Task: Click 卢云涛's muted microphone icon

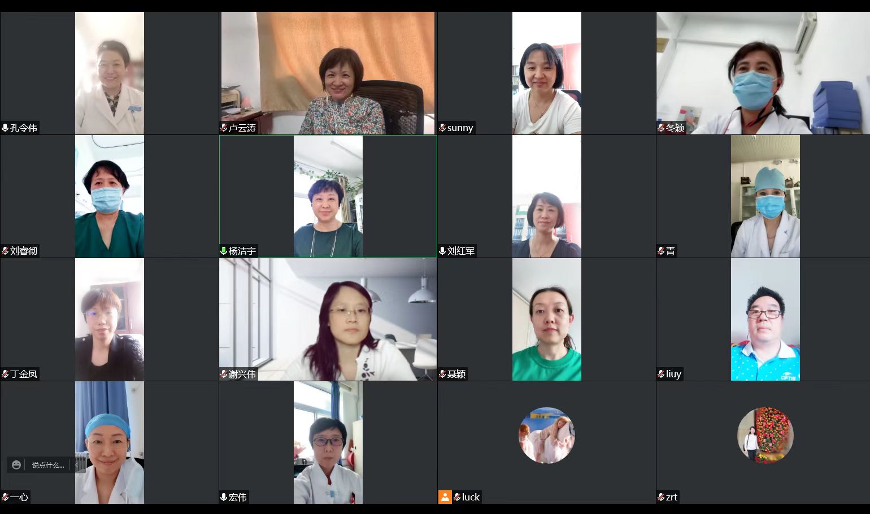Action: (224, 128)
